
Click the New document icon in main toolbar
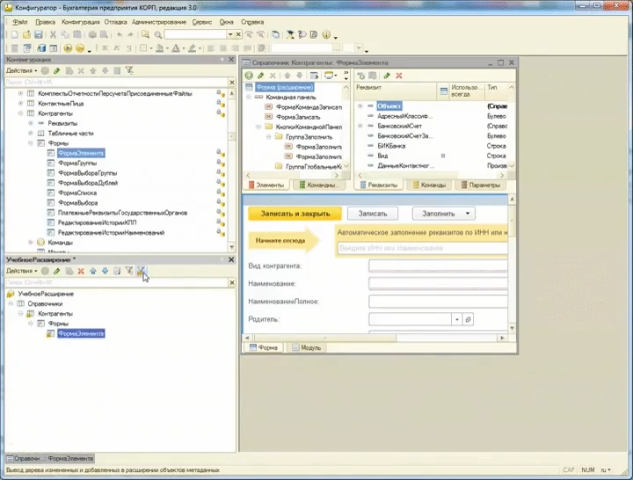pos(15,34)
